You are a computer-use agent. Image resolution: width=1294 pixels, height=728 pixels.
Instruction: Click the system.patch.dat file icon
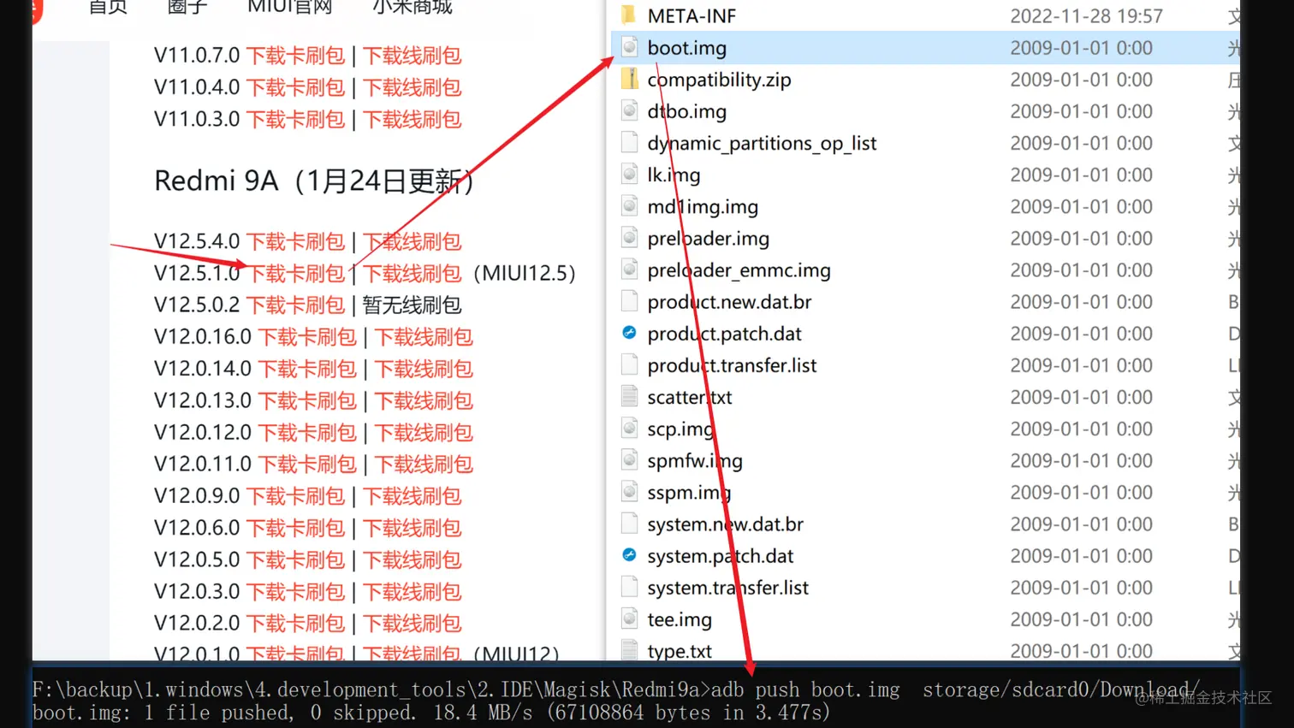coord(629,555)
